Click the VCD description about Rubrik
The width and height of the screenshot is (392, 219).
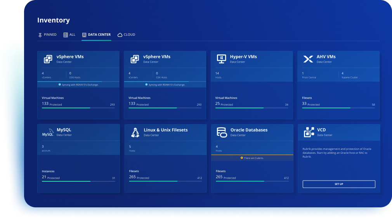[x=337, y=153]
